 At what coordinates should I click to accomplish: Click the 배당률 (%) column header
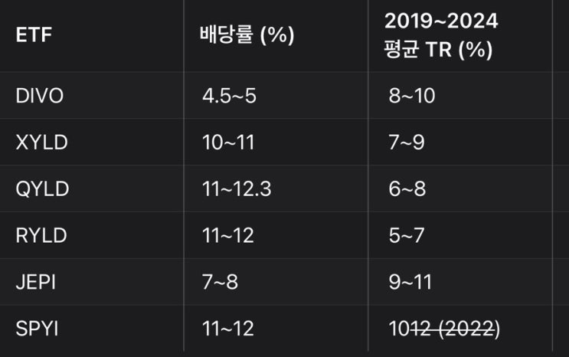(x=247, y=35)
